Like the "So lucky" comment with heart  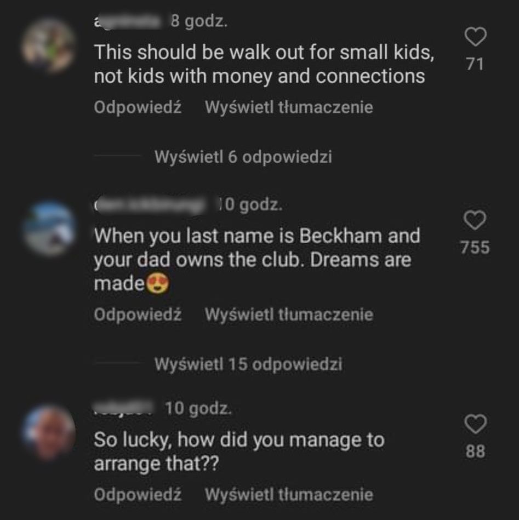475,424
